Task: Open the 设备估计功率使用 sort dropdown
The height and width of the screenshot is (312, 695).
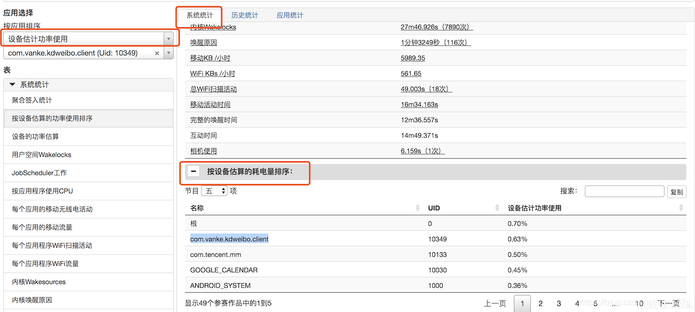Action: [x=88, y=38]
